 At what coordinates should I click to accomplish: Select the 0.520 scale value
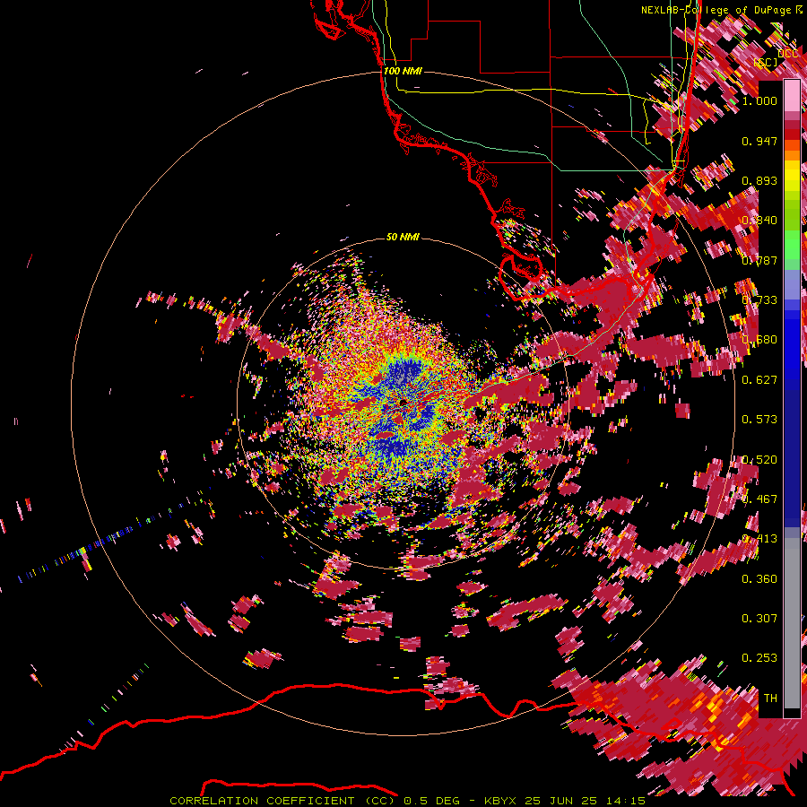(759, 460)
